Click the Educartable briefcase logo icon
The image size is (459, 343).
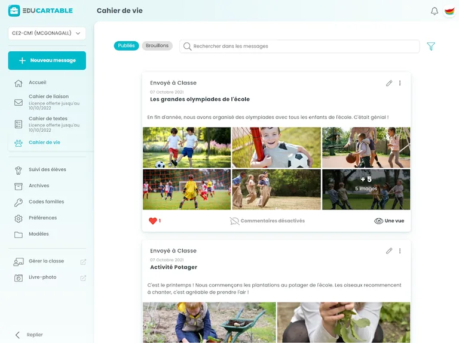[x=14, y=11]
